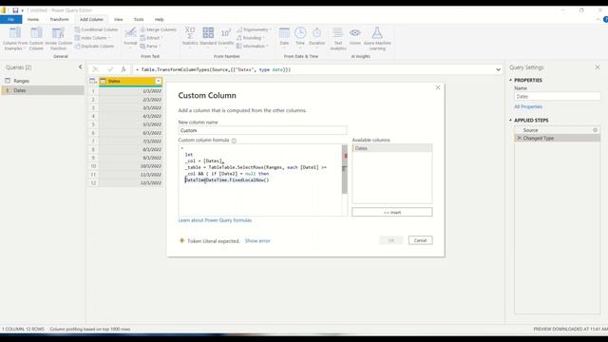This screenshot has height=342, width=608.
Task: Open Source step settings gear
Action: click(596, 130)
